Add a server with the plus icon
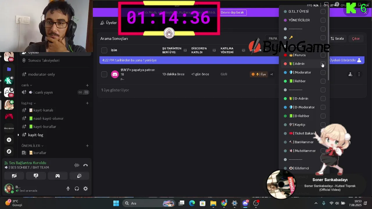This screenshot has height=209, width=372. (9, 140)
